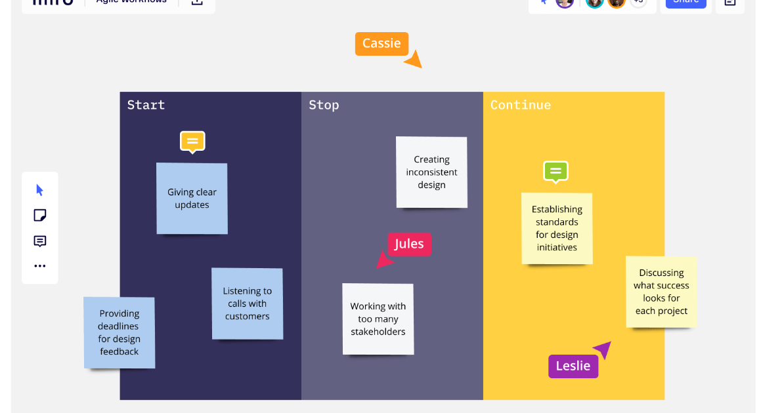Viewport: 761px width, 413px height.
Task: Open the sticky note tool
Action: [40, 215]
